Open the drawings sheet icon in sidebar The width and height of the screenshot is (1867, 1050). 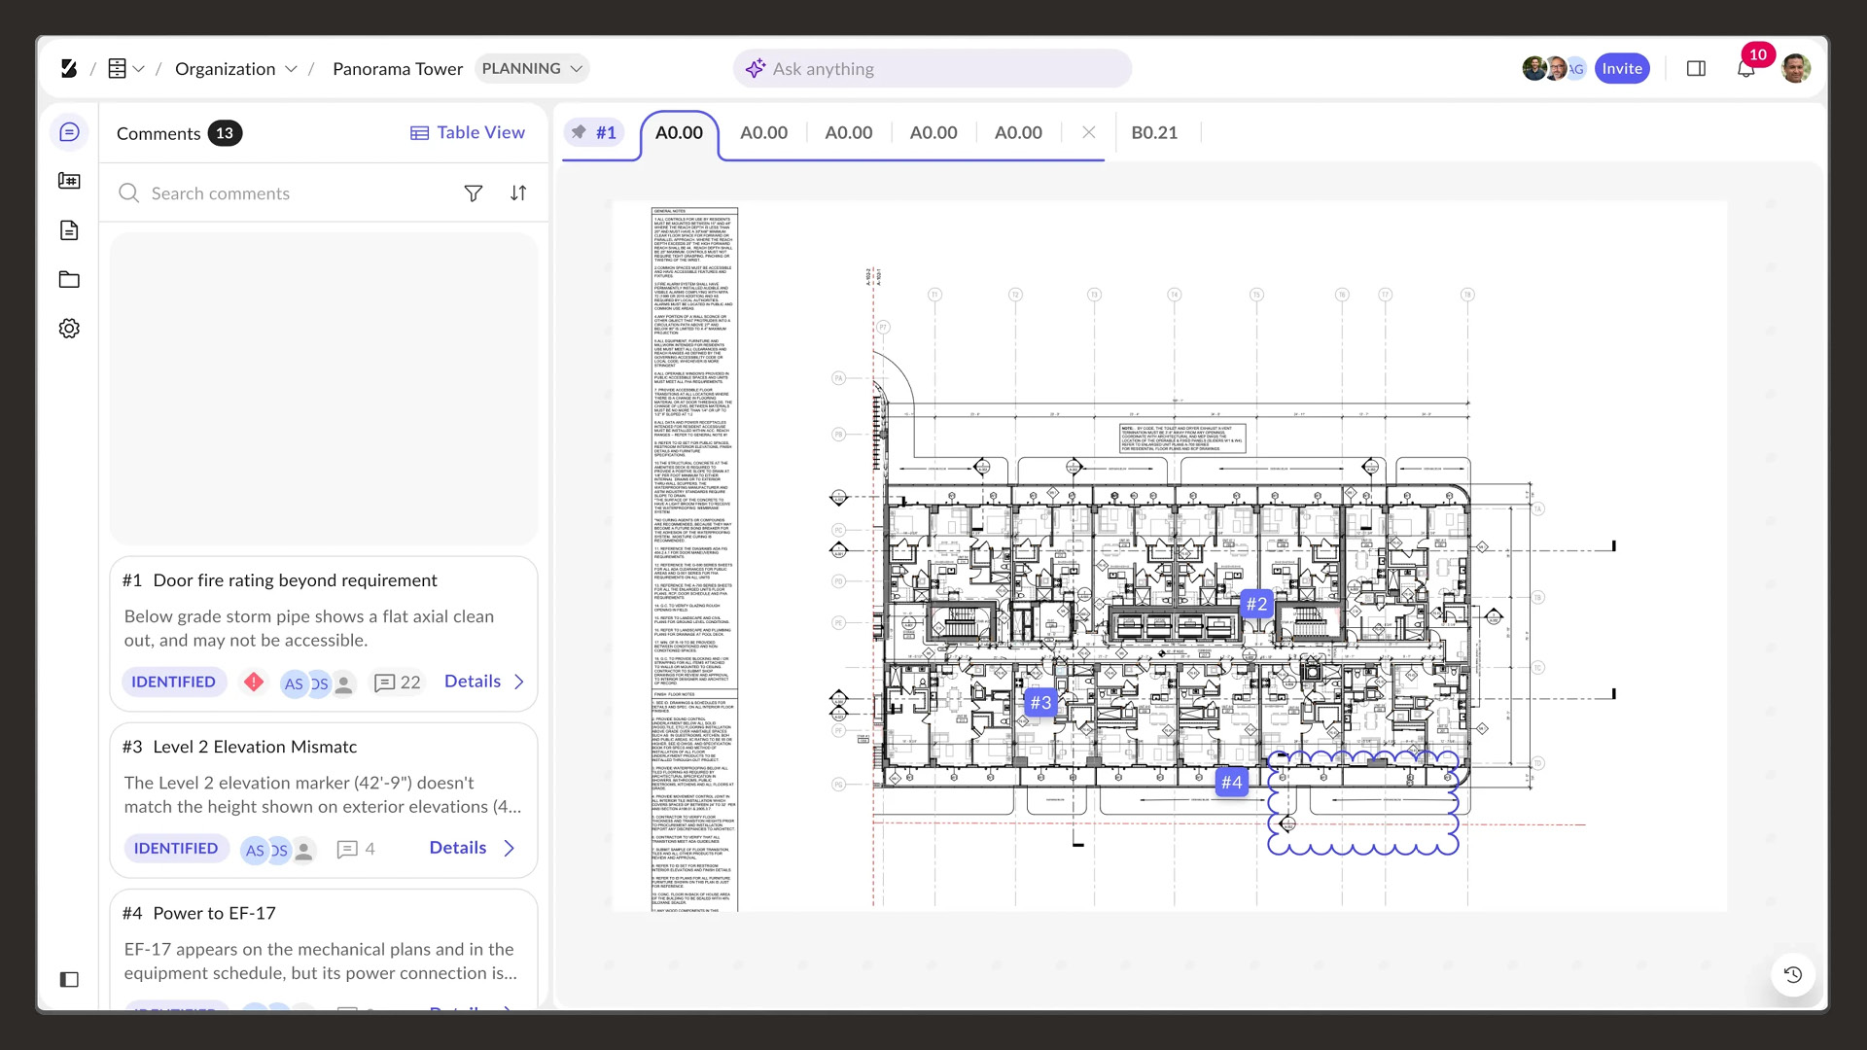click(x=69, y=181)
